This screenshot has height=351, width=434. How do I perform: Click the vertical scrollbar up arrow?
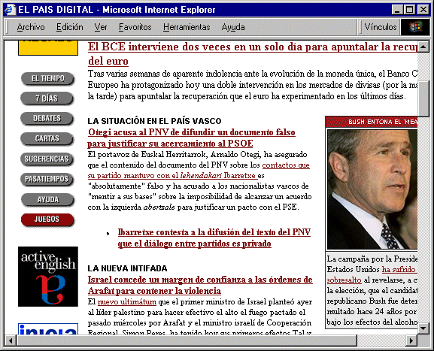coord(423,47)
